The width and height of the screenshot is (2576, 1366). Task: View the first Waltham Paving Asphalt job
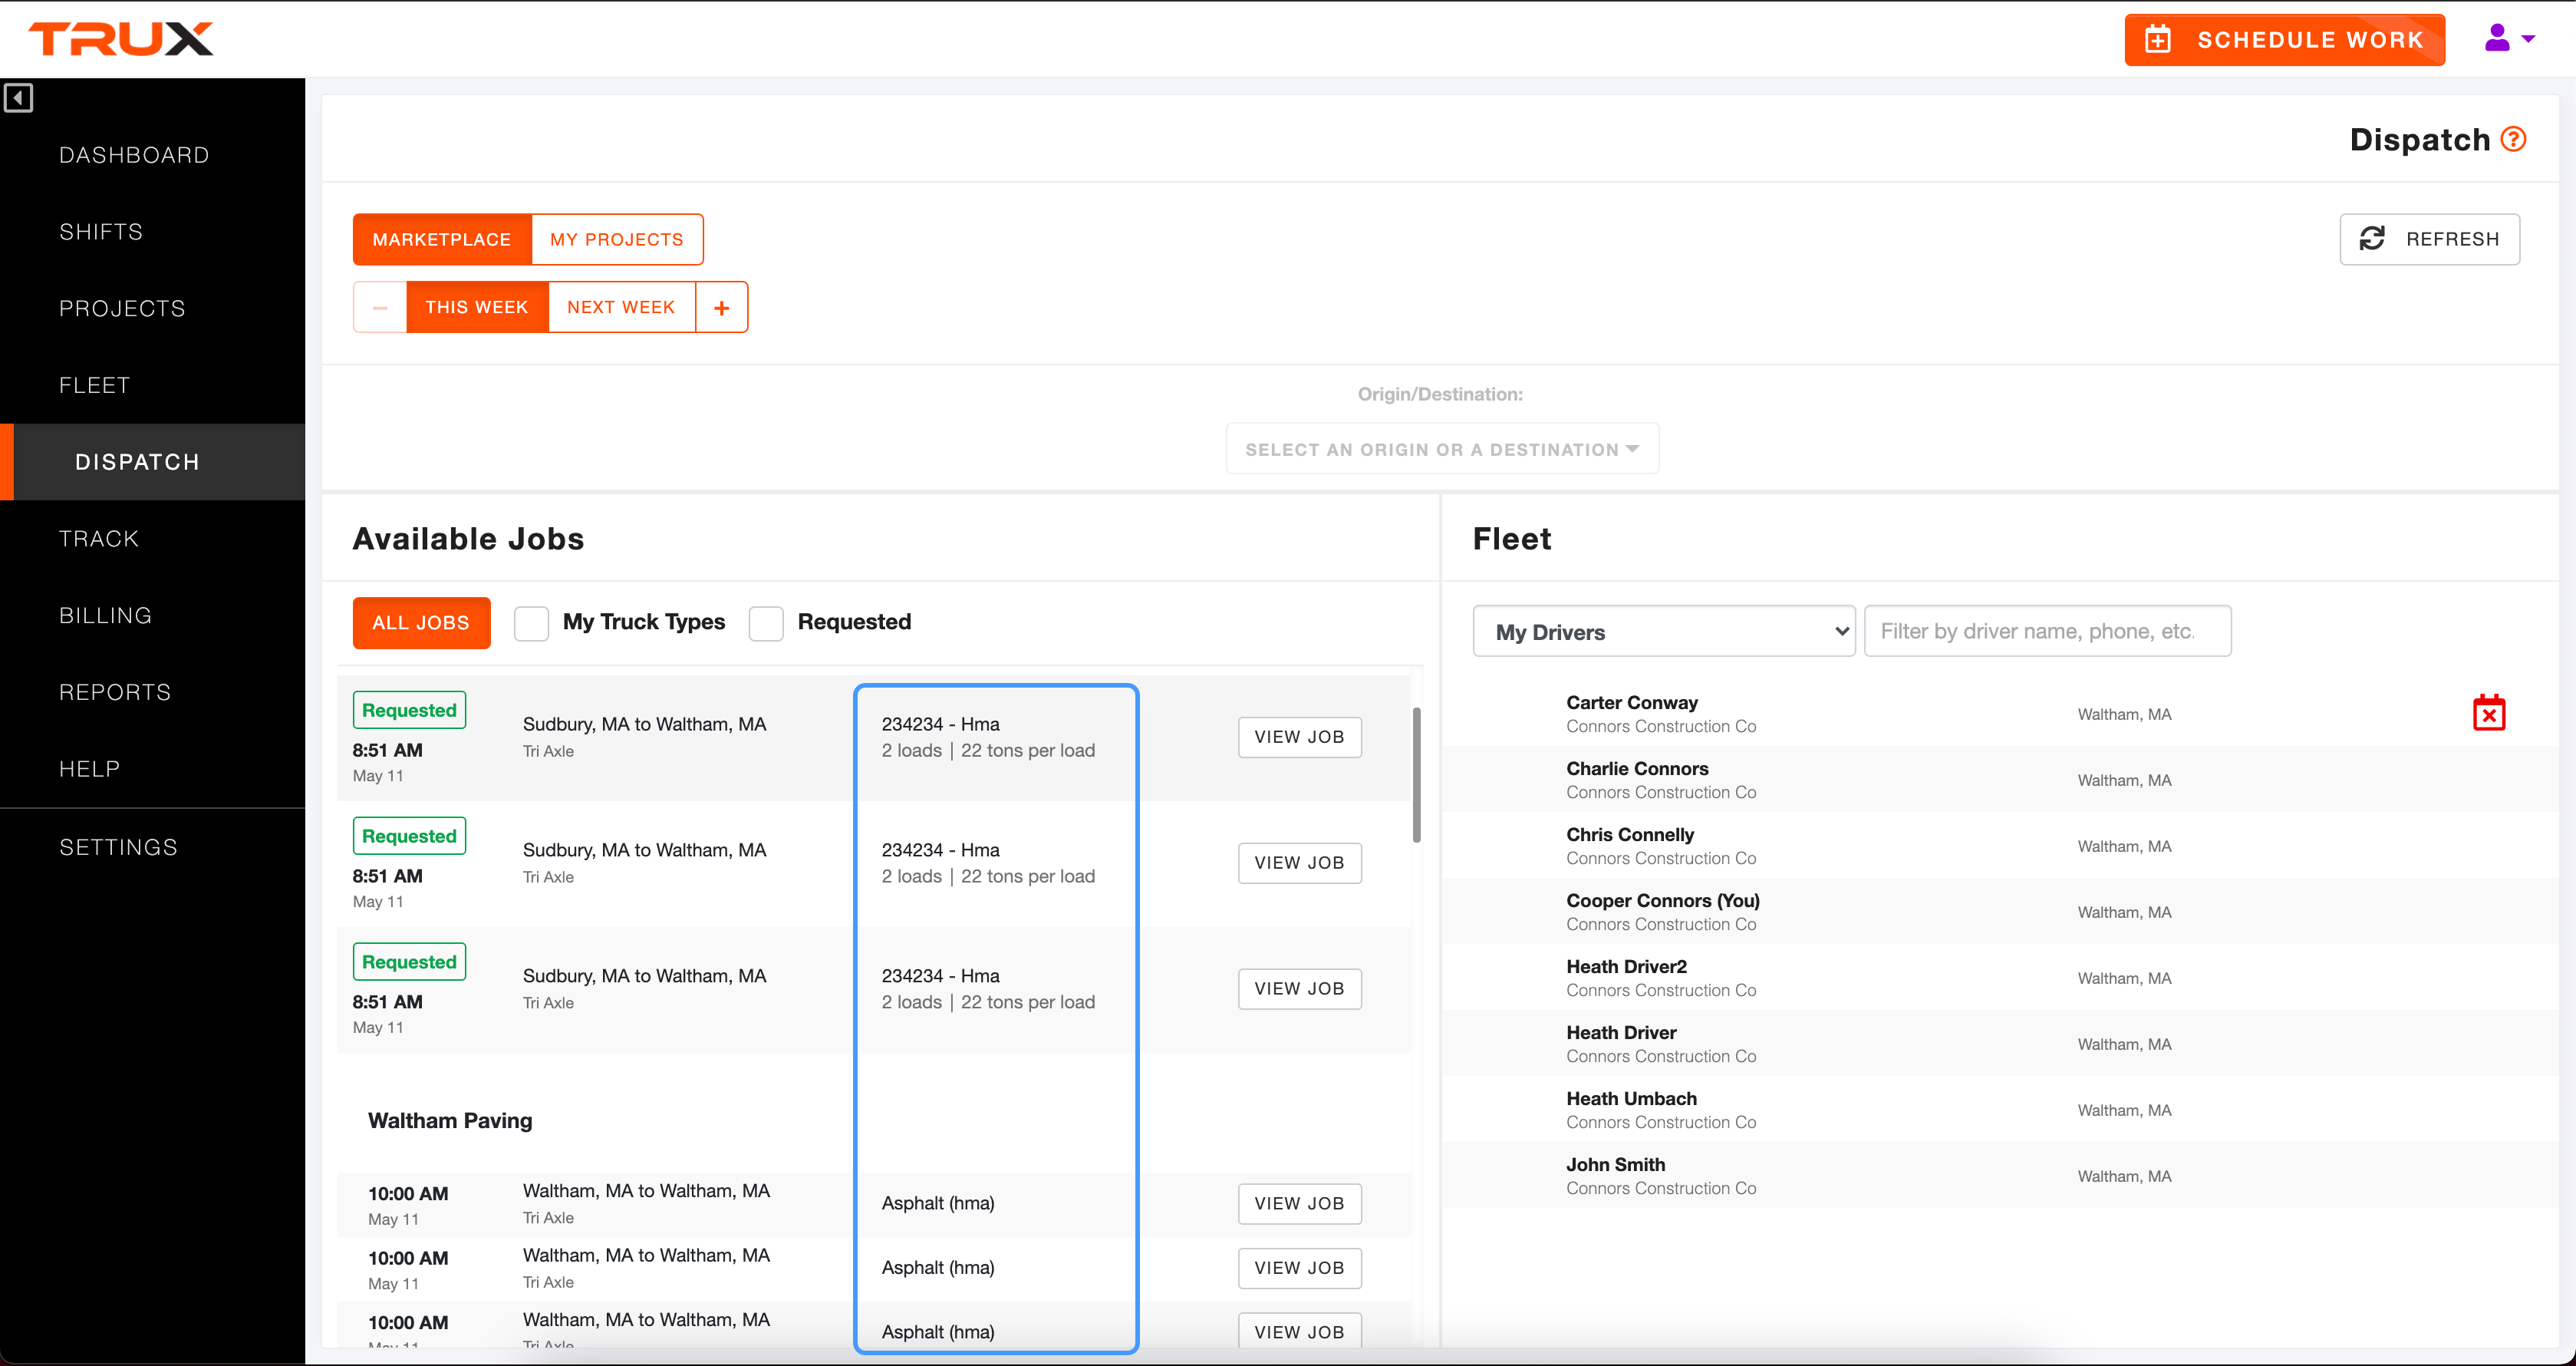coord(1299,1204)
